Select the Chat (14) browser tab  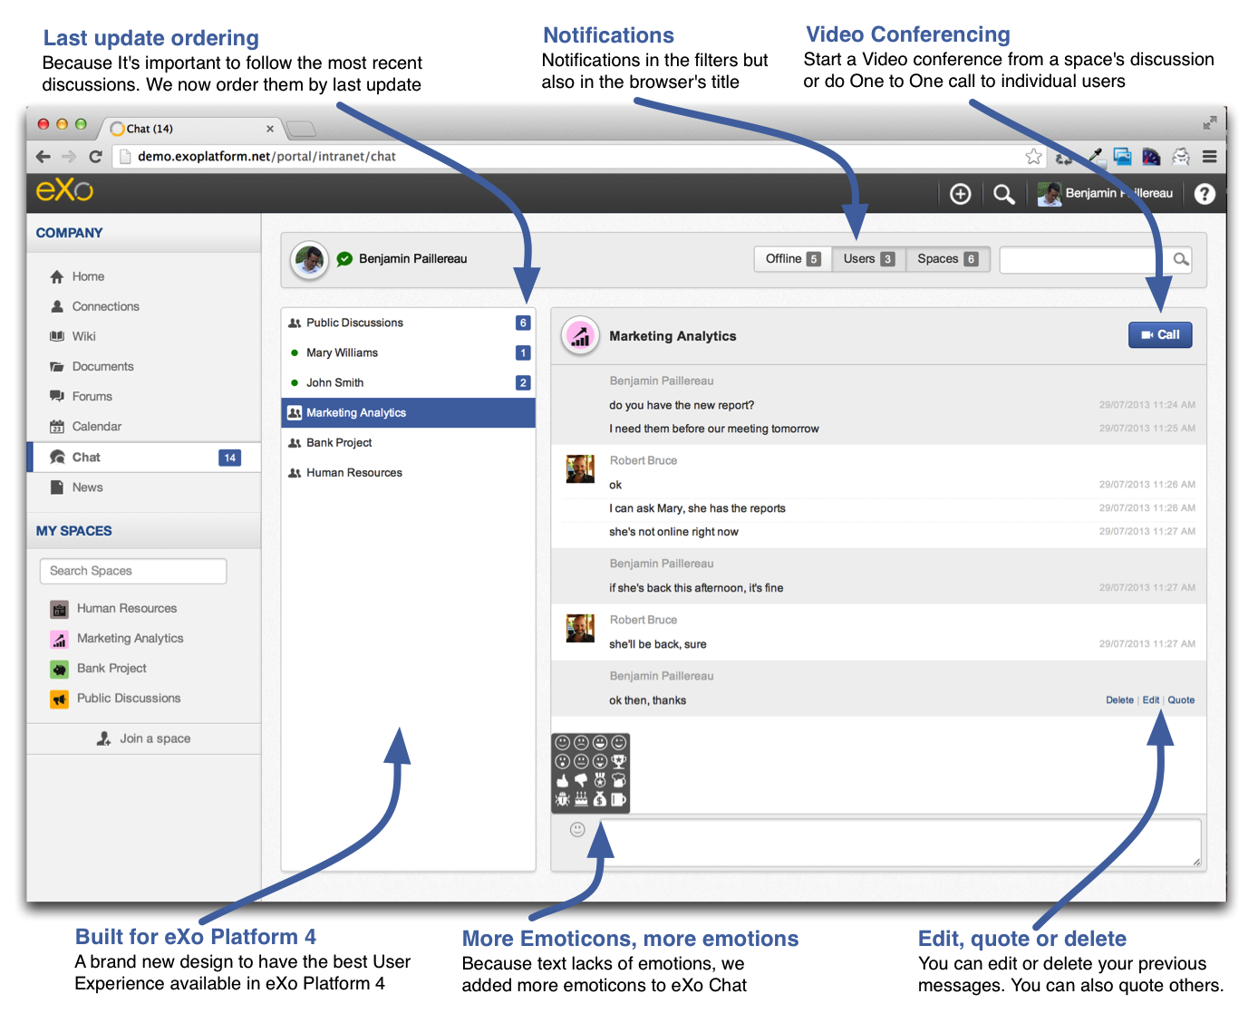192,129
